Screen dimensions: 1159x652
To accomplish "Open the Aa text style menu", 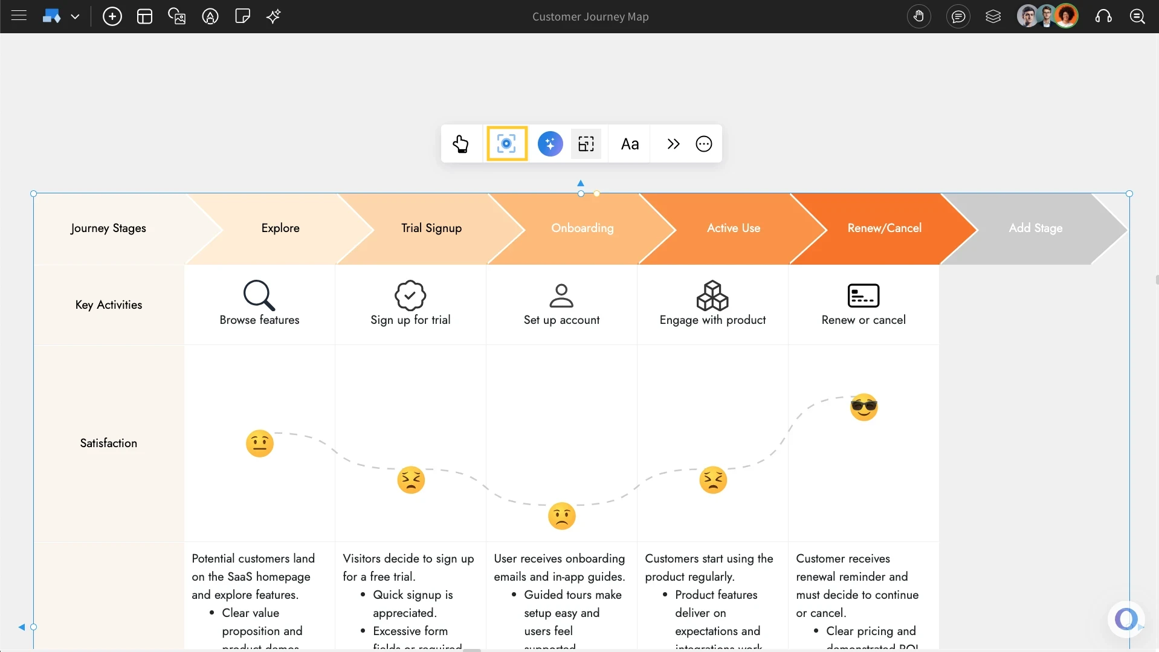I will [630, 144].
